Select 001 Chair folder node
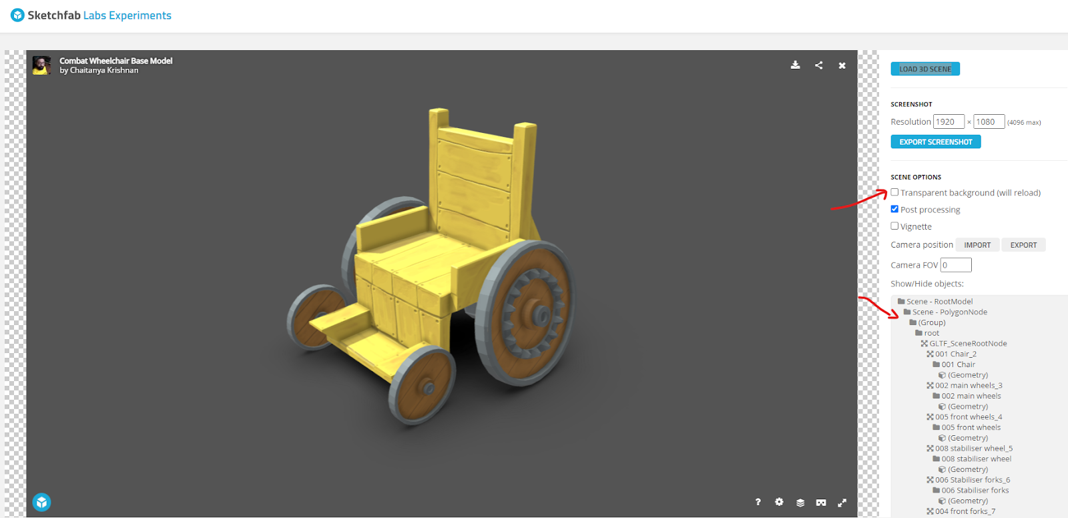Screen dimensions: 1068x518 (x=954, y=364)
